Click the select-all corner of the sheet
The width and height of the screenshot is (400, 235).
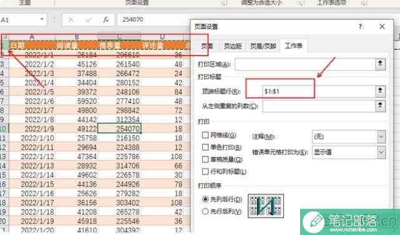click(4, 37)
